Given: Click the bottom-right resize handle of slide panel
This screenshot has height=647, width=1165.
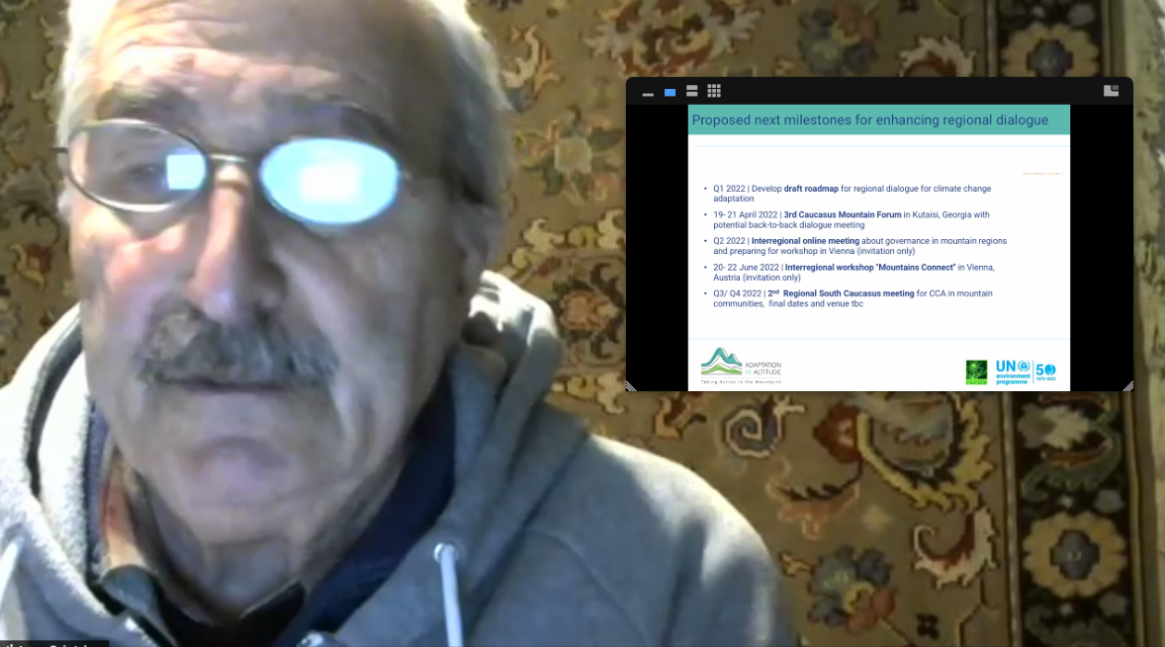Looking at the screenshot, I should pyautogui.click(x=1126, y=385).
